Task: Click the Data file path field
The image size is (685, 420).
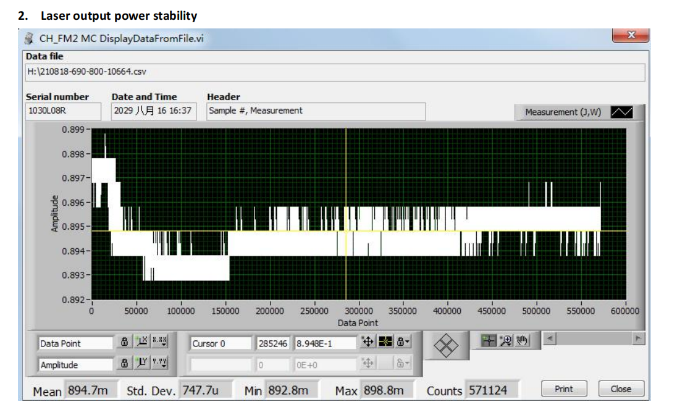Action: [x=334, y=72]
